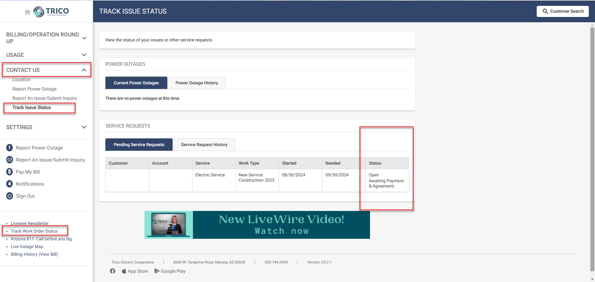Open the Track Work Order Status link
595x282 pixels.
[x=34, y=231]
